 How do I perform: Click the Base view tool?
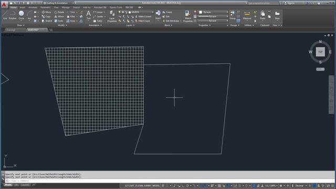(277, 15)
